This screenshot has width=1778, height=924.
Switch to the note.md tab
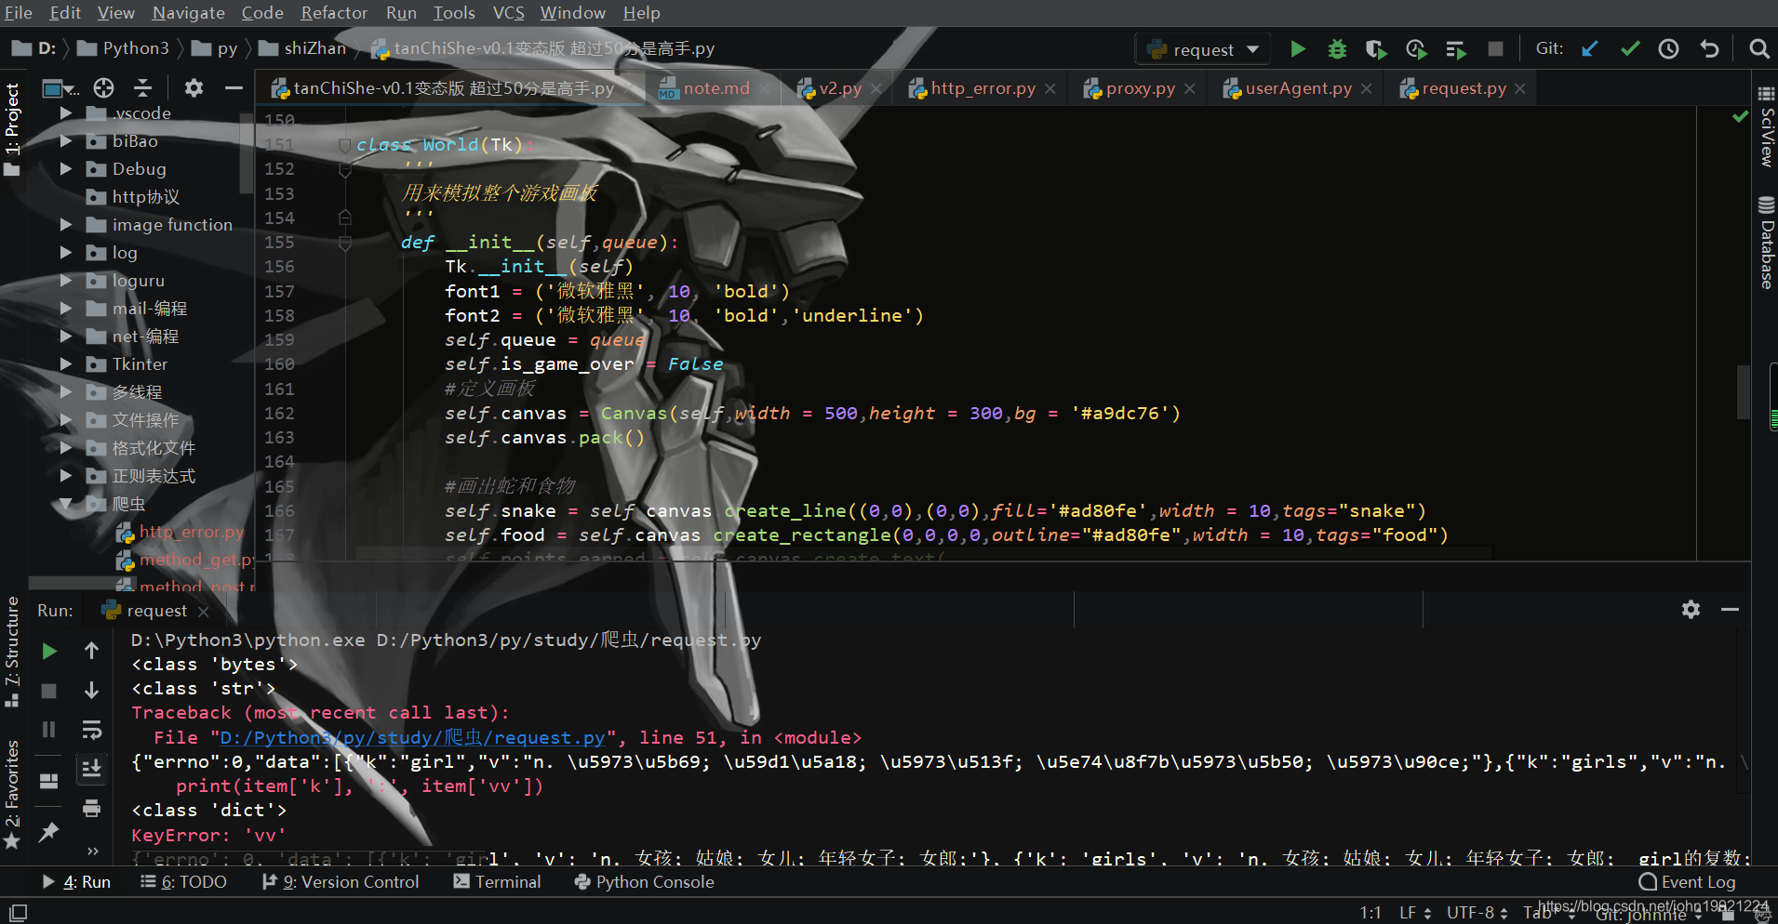click(x=715, y=88)
